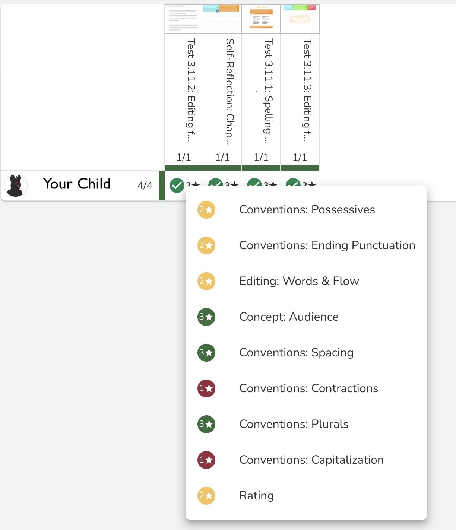
Task: Click the 2-star badge beside Ending Punctuation
Action: pyautogui.click(x=206, y=245)
